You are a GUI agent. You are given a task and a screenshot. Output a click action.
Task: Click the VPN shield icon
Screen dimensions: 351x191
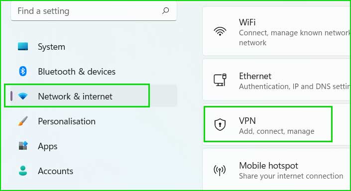point(220,124)
